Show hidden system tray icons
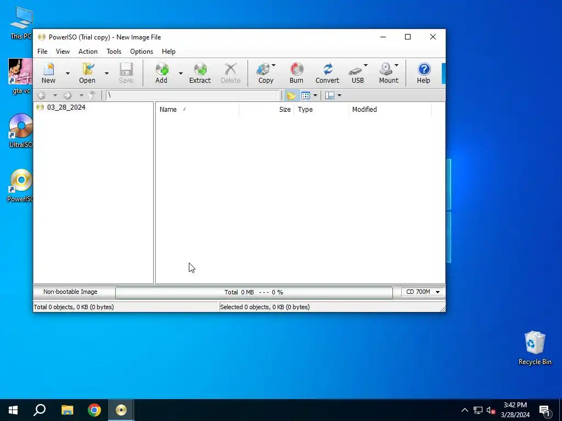This screenshot has width=562, height=421. (464, 410)
